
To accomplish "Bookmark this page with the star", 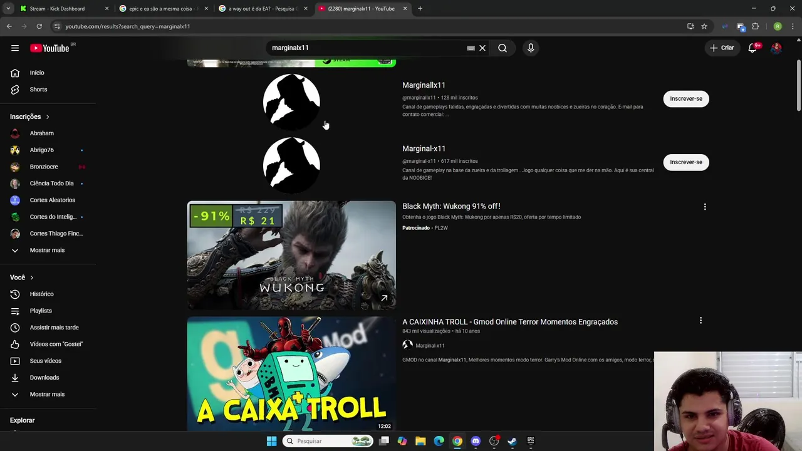I will (x=704, y=26).
